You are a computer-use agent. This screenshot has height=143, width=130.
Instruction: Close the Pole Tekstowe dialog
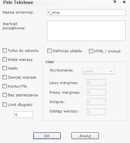pyautogui.click(x=124, y=2)
